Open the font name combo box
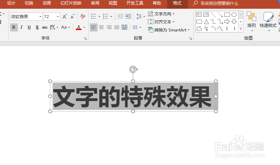This screenshot has width=280, height=165. point(27,17)
